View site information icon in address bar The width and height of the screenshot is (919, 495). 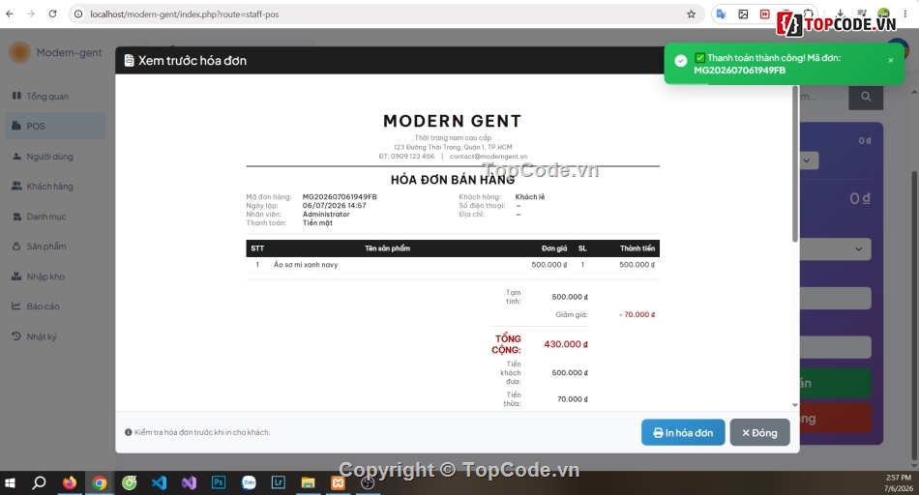click(x=78, y=15)
